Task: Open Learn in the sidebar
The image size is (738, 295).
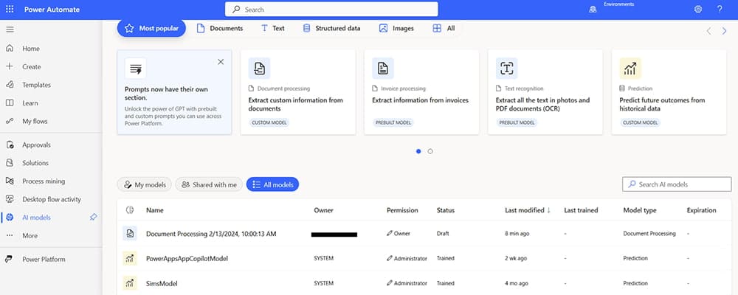Action: tap(30, 103)
